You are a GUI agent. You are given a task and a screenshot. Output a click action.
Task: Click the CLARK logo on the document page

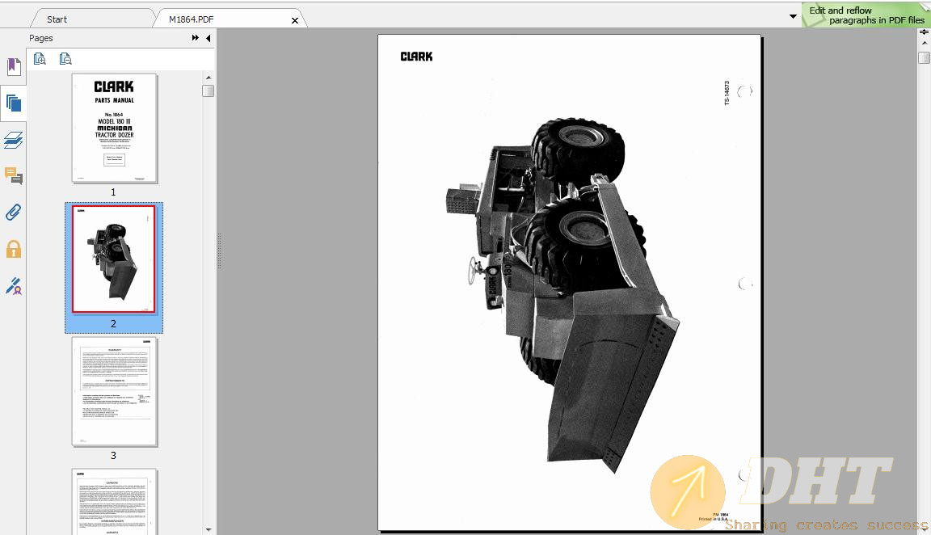point(416,57)
